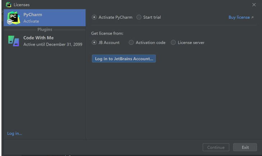Open the Buy license link
This screenshot has width=262, height=156.
coord(239,17)
